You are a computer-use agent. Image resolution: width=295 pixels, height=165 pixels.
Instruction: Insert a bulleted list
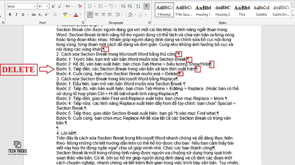pos(90,6)
